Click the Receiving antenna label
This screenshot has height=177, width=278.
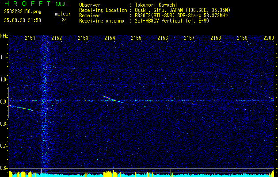coord(102,21)
